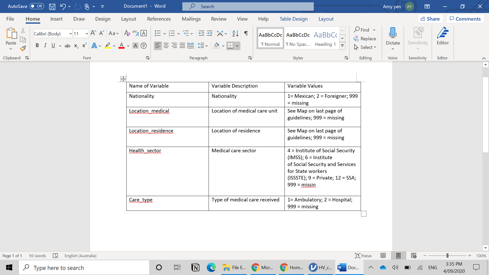This screenshot has height=275, width=489.
Task: Open the font name dropdown
Action: [71, 34]
